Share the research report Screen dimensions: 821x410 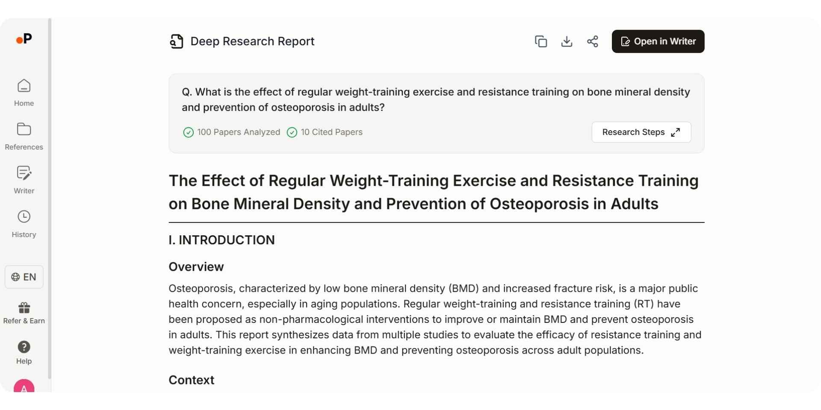click(x=592, y=41)
